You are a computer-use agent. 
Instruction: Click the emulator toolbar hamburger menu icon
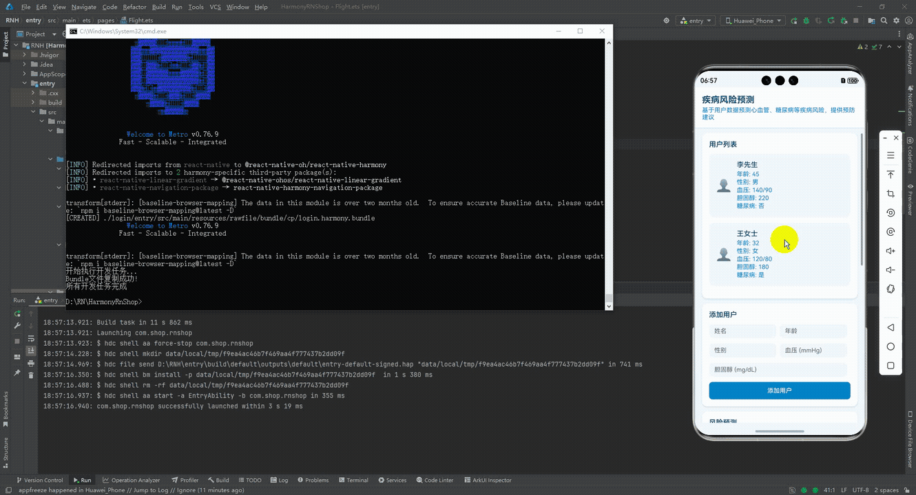(x=891, y=155)
